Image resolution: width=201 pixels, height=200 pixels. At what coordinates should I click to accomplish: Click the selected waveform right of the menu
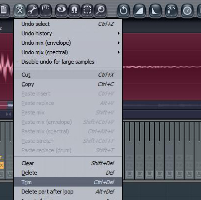click(x=162, y=67)
